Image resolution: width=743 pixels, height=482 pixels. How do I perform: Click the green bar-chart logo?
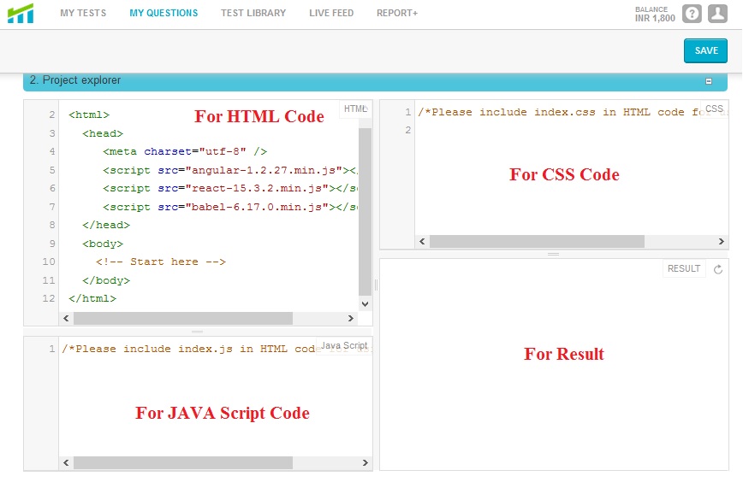click(x=21, y=13)
